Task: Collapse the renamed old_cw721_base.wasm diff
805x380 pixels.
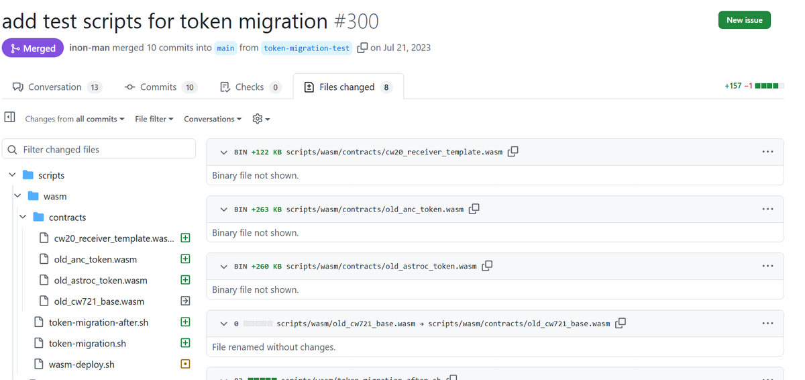Action: coord(224,324)
